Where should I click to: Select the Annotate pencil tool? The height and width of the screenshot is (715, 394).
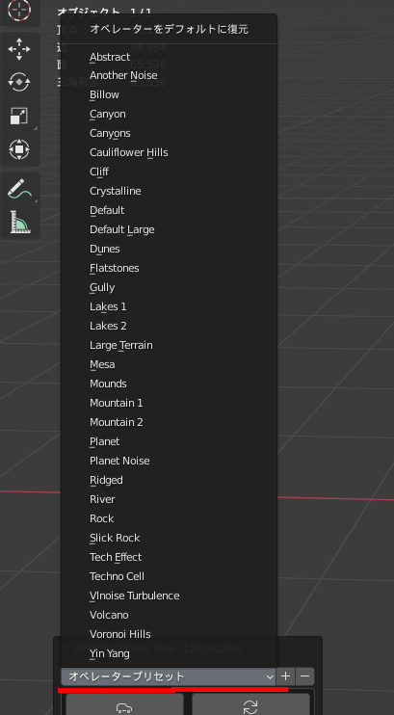coord(19,189)
